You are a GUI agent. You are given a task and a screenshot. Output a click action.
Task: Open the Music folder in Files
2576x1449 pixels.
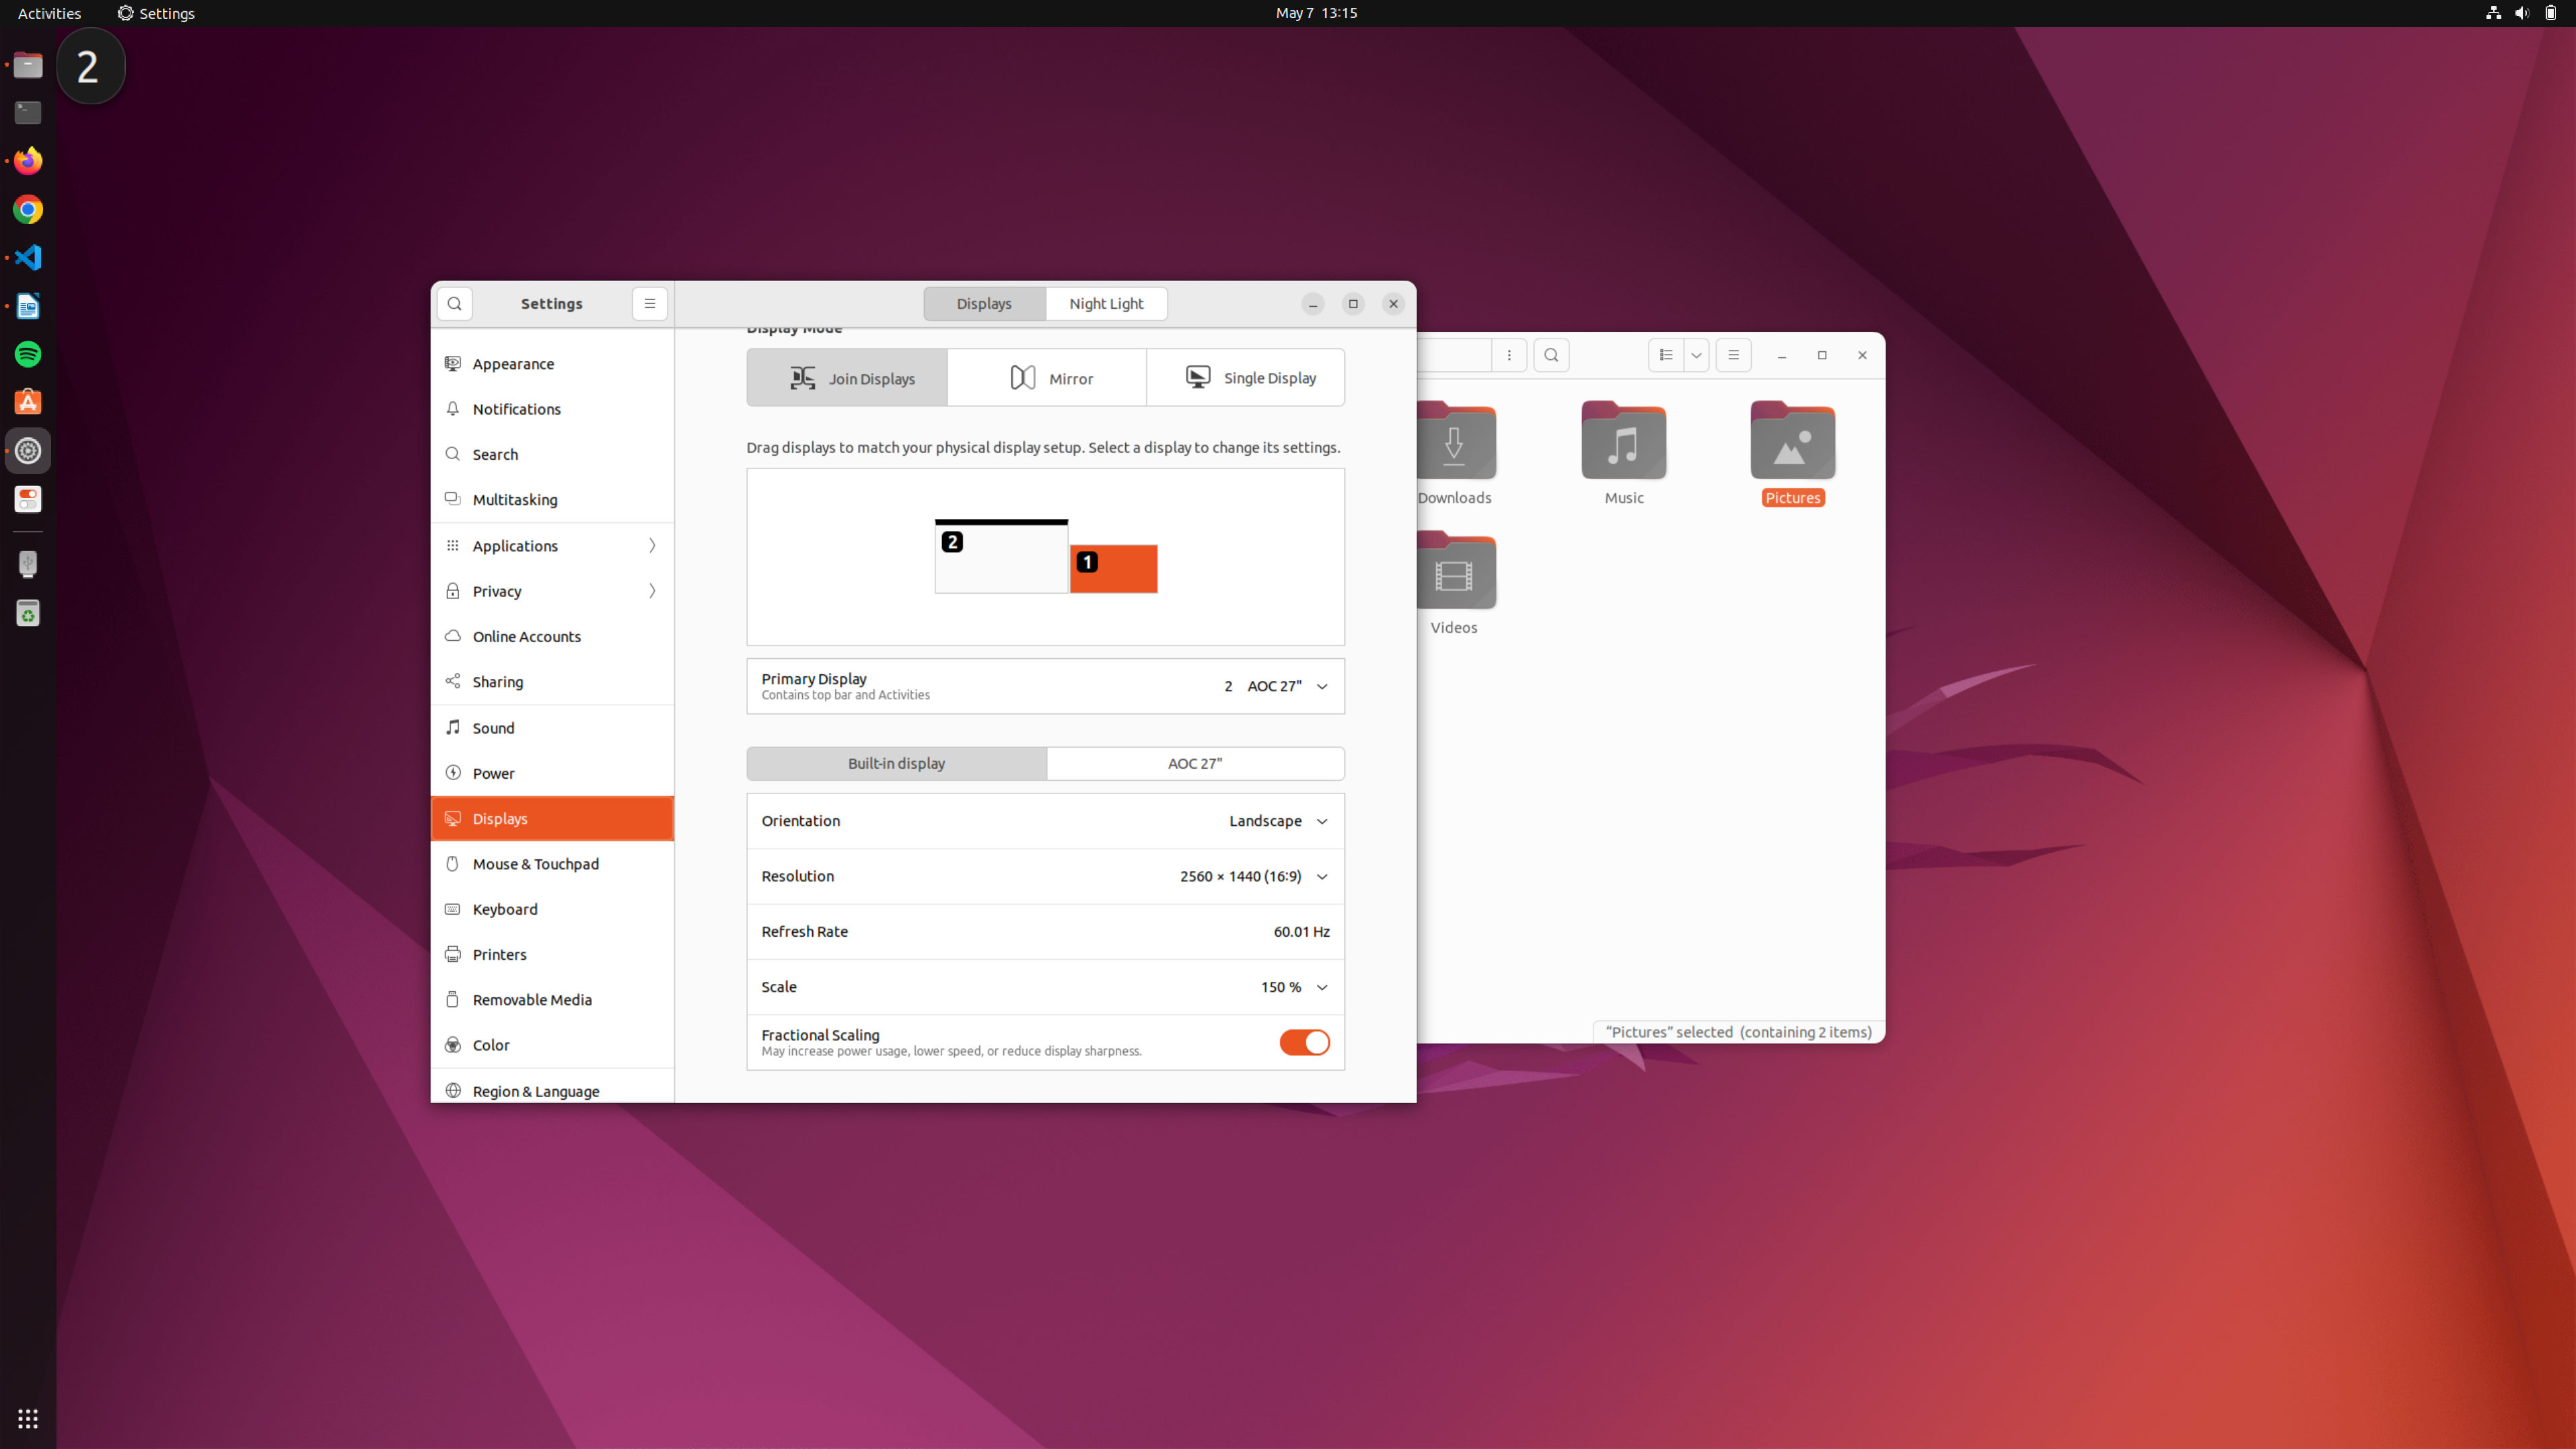(1623, 453)
